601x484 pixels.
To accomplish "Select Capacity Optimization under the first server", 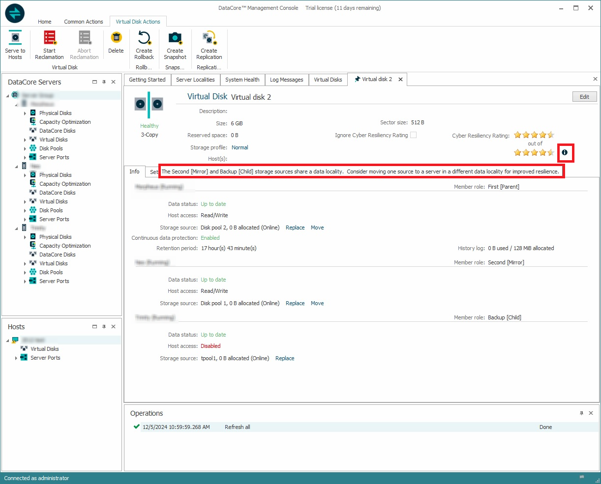I will 65,122.
